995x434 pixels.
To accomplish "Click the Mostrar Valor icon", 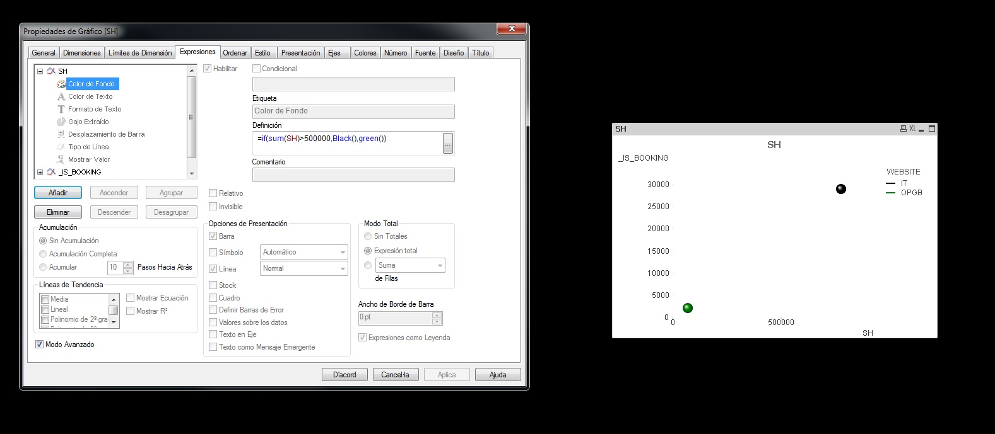I will pos(61,159).
